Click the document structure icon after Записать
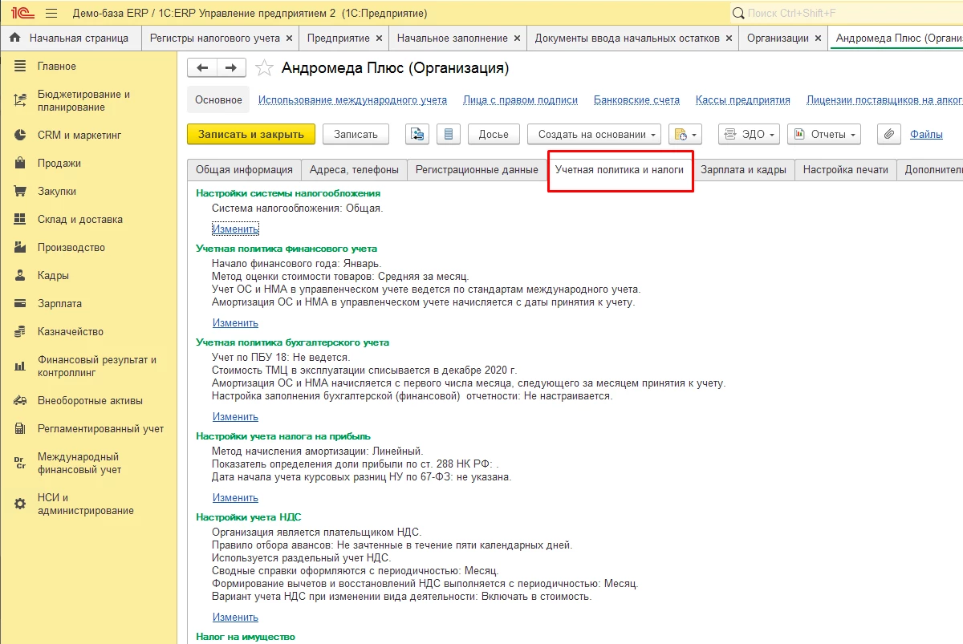Viewport: 963px width, 644px height. pyautogui.click(x=417, y=134)
